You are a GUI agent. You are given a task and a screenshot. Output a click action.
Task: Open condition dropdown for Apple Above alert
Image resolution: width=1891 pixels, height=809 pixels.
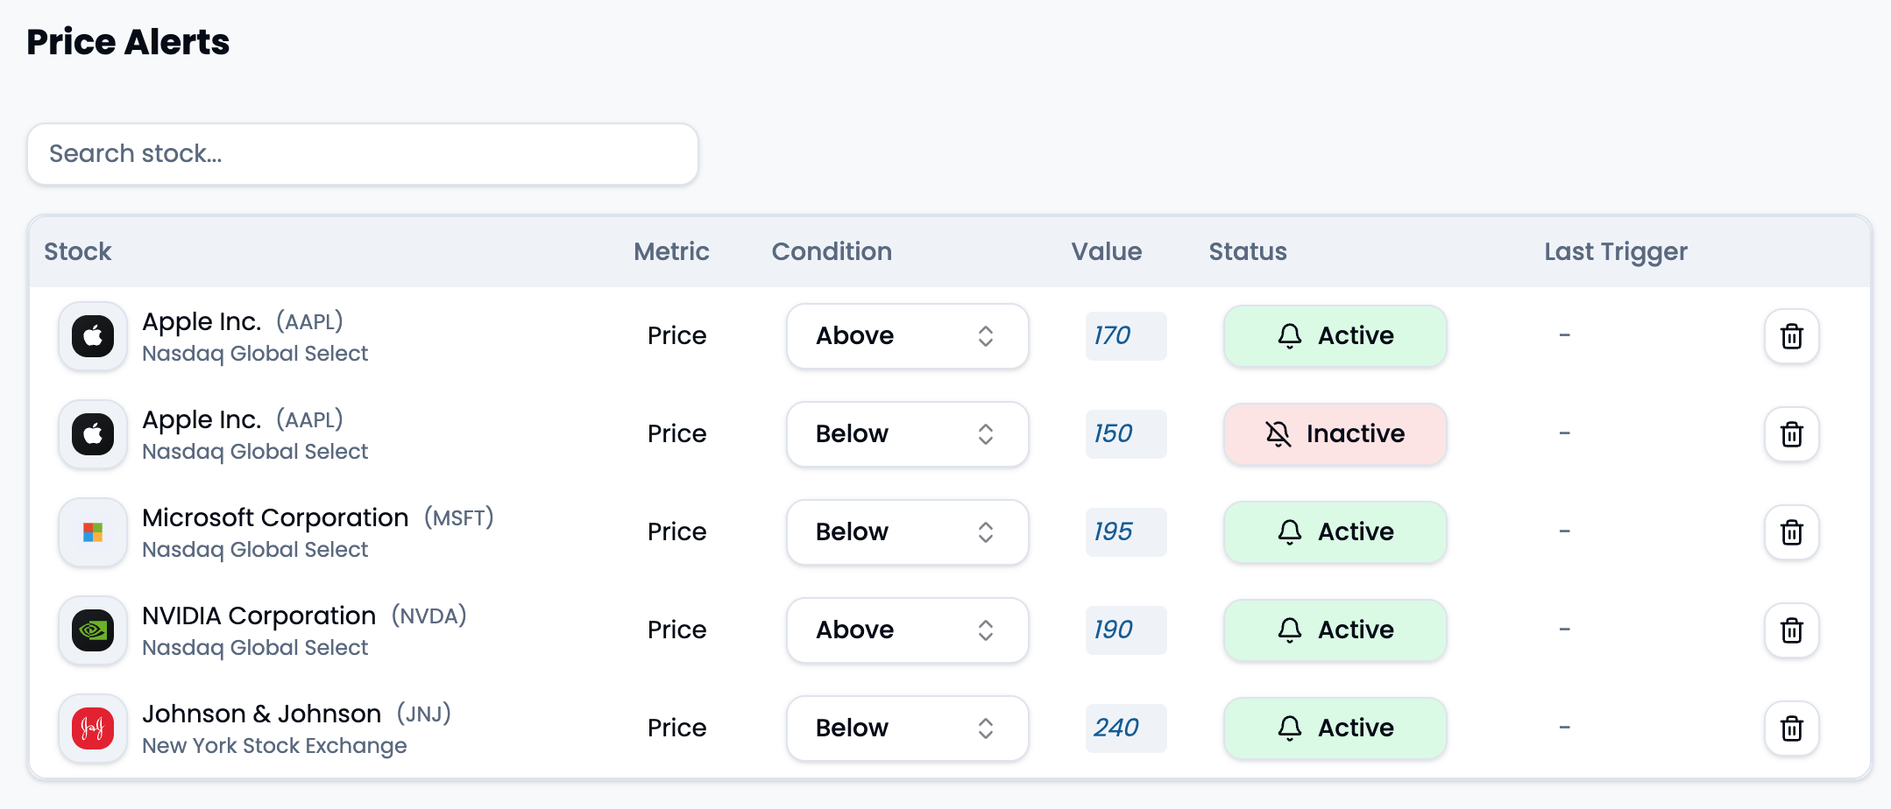click(907, 336)
